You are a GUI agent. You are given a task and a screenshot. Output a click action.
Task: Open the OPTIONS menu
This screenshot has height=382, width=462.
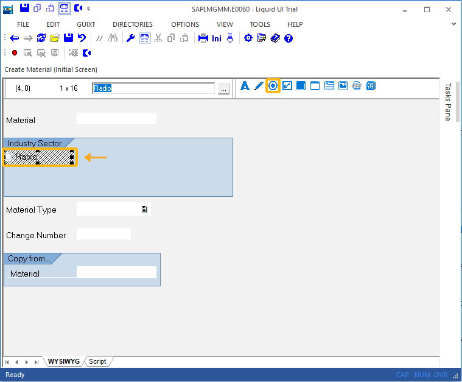coord(185,24)
